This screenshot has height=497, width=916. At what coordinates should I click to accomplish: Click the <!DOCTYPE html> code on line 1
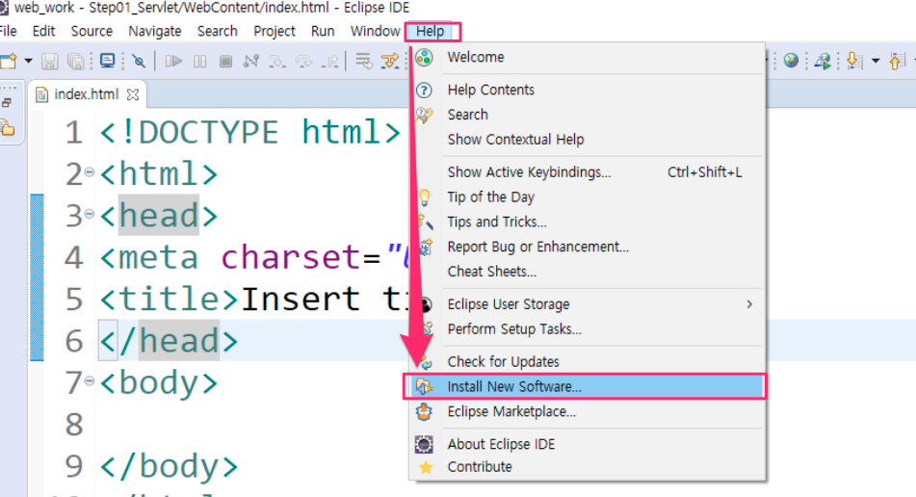(x=250, y=133)
